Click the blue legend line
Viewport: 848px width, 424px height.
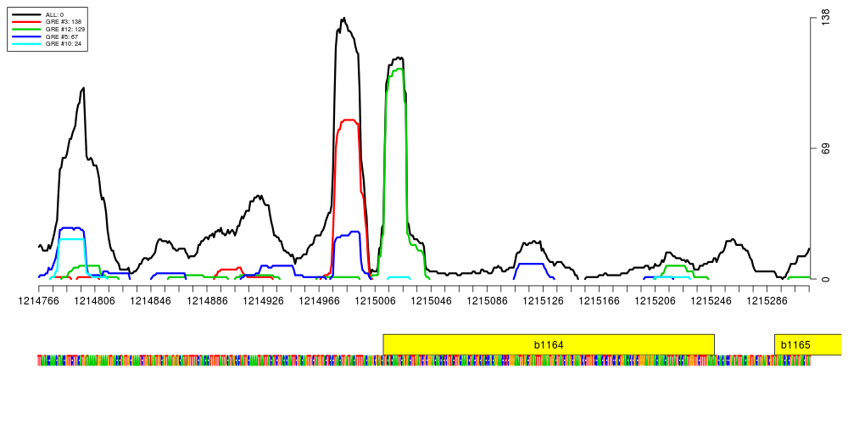point(26,36)
